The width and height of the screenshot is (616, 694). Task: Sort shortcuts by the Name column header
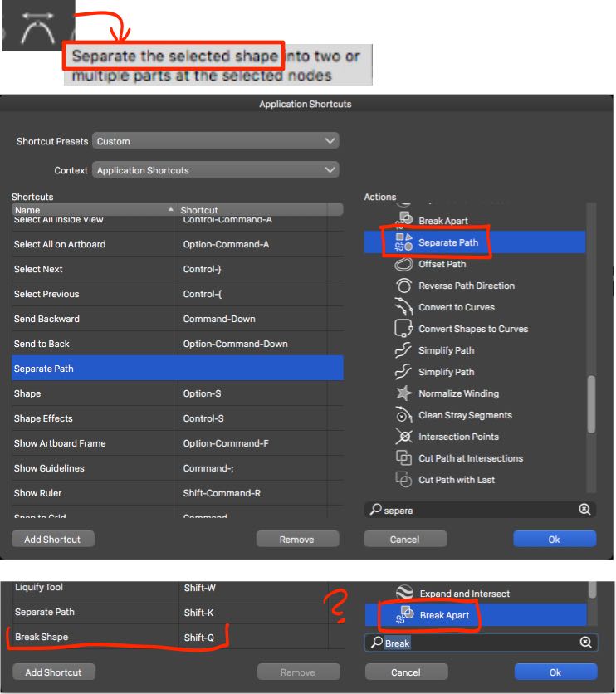point(93,210)
